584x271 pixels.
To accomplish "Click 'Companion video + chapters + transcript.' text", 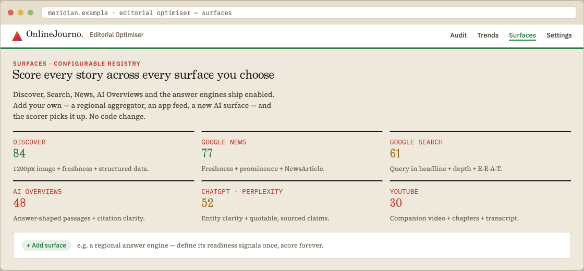I will point(454,218).
